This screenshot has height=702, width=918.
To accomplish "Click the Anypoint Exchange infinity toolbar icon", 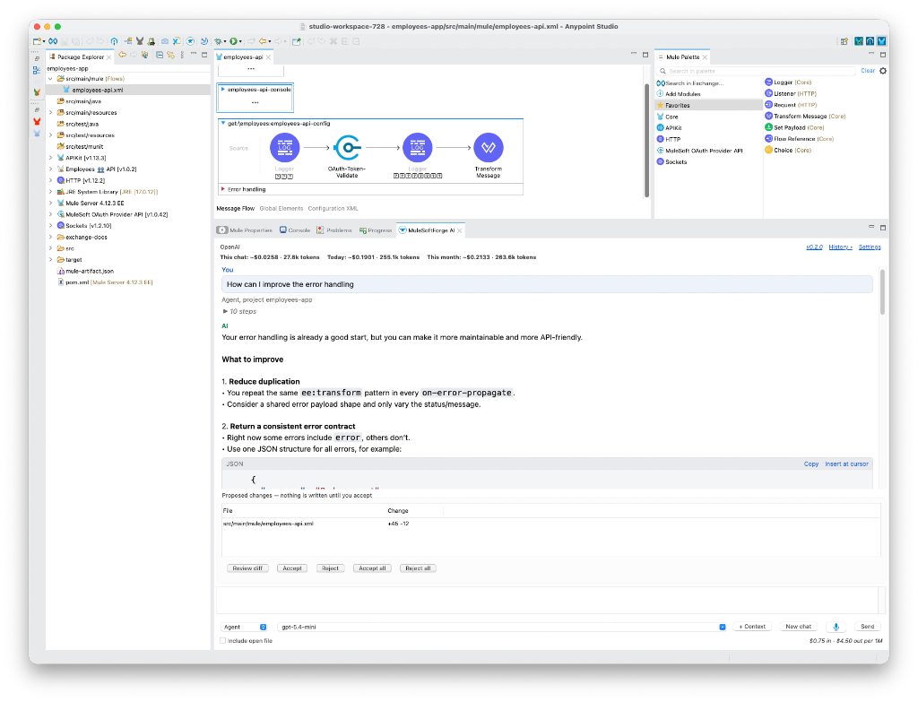I will pyautogui.click(x=53, y=41).
